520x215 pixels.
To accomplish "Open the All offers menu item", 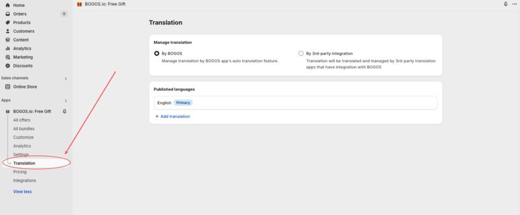I will (x=22, y=120).
